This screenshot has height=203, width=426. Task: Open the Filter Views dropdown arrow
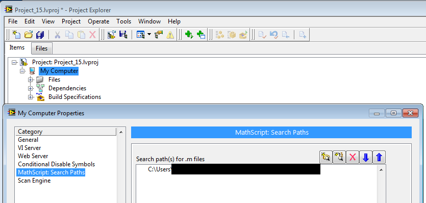pos(149,35)
